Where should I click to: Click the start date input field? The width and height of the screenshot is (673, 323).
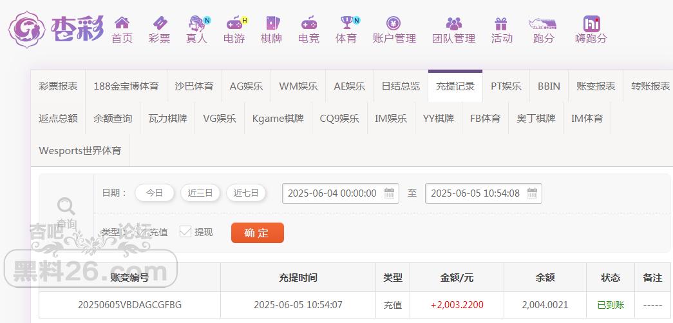click(332, 193)
